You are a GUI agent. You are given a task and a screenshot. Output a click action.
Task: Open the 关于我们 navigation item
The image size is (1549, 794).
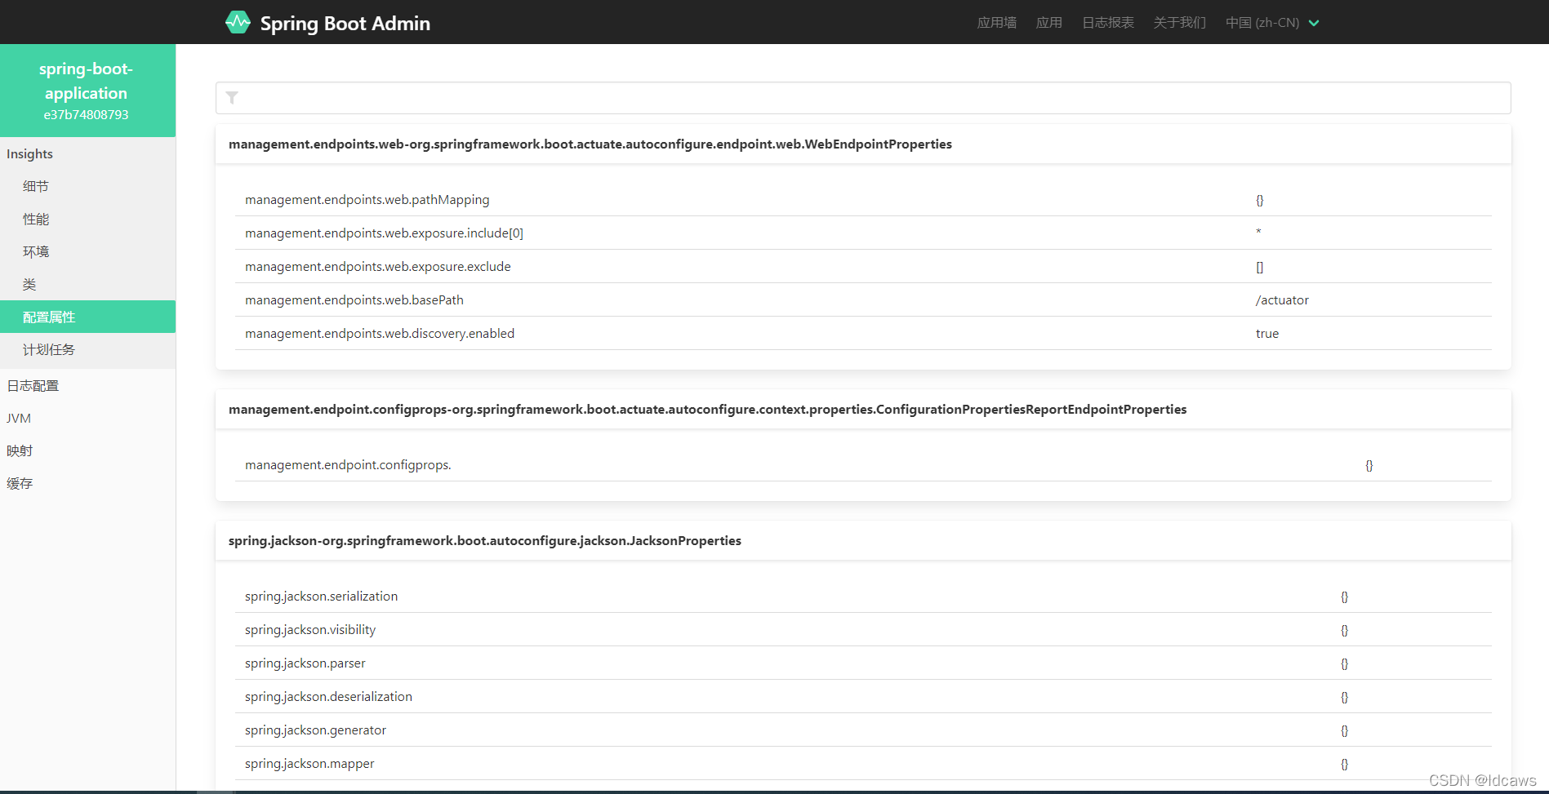click(x=1180, y=23)
